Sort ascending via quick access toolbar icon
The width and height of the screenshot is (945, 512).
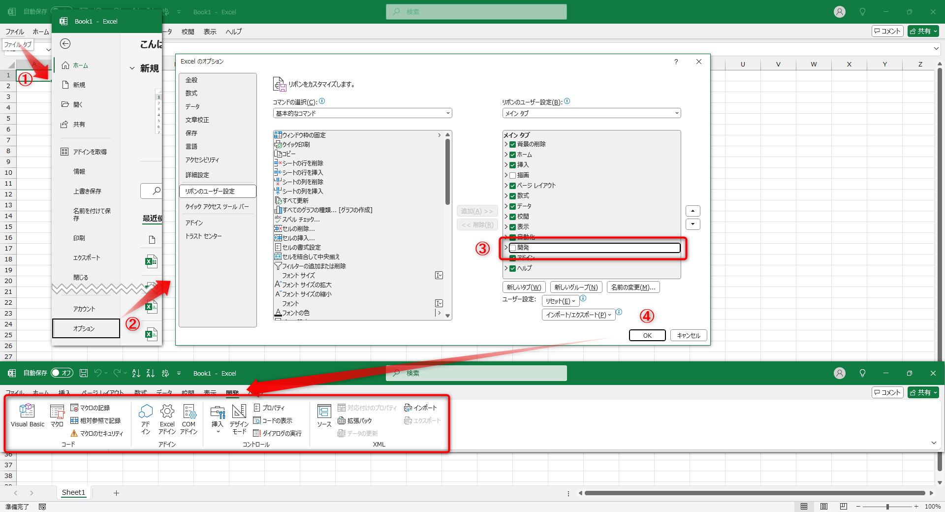pos(136,373)
